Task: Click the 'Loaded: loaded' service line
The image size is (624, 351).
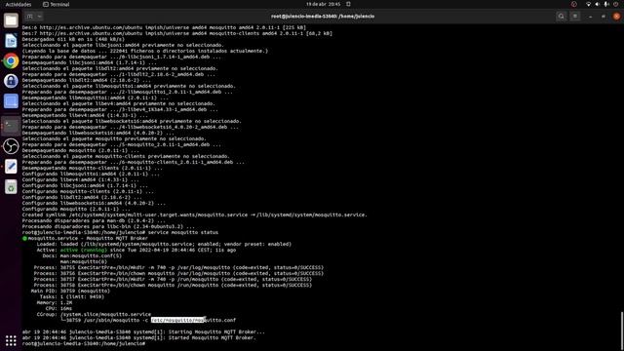Action: click(164, 244)
